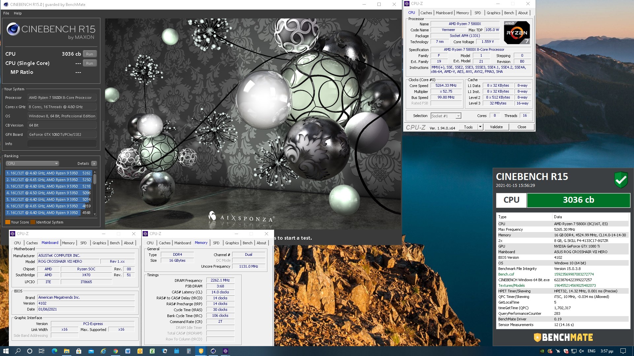
Task: Open Microsoft Store taskbar icon
Action: pos(79,351)
